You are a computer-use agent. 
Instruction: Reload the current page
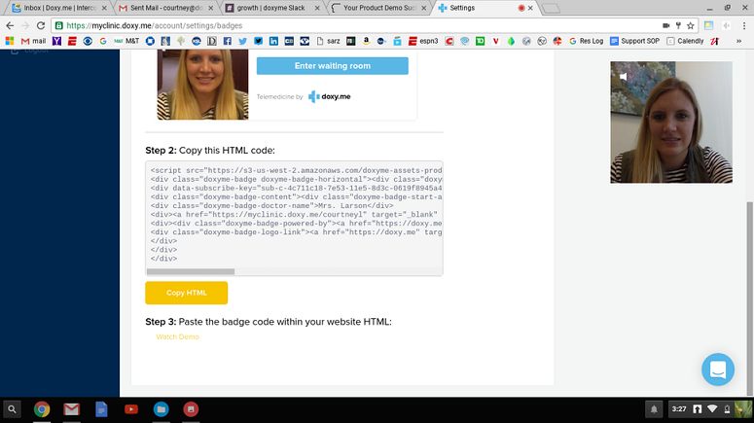(x=41, y=25)
